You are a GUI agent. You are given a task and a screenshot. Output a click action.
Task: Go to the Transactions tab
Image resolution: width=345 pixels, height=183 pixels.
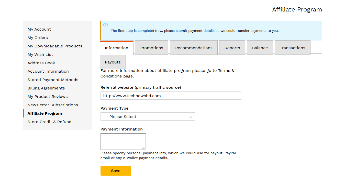(x=292, y=48)
